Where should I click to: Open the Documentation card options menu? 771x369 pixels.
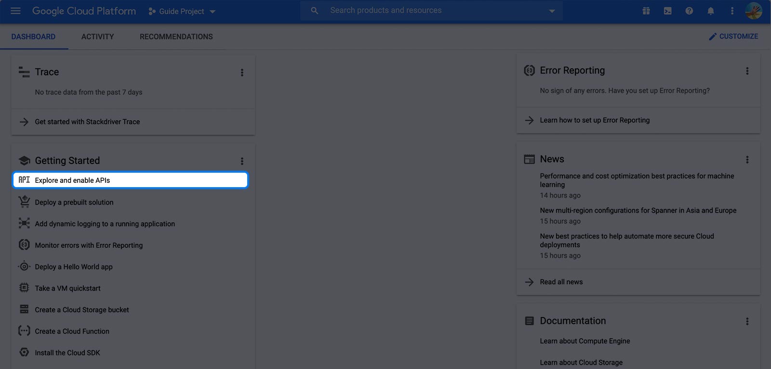coord(747,321)
